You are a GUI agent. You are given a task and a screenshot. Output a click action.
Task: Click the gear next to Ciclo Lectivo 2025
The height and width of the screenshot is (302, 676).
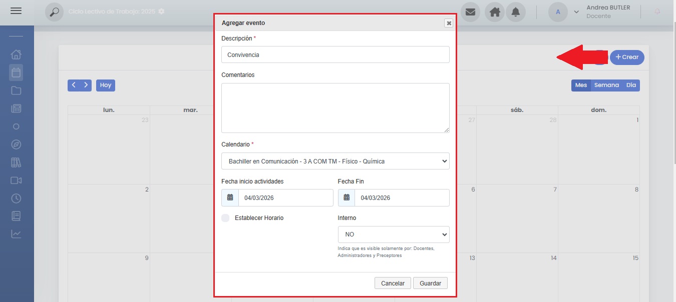tap(161, 11)
